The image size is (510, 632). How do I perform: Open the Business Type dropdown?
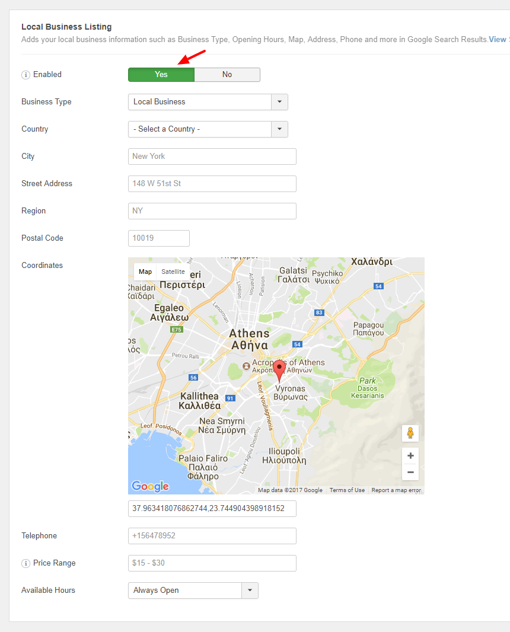click(x=208, y=102)
